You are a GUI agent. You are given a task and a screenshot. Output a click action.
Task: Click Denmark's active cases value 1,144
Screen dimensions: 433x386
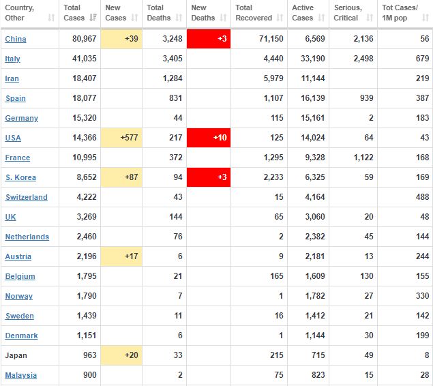[315, 336]
